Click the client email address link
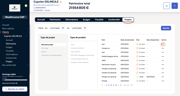 point(48,5)
